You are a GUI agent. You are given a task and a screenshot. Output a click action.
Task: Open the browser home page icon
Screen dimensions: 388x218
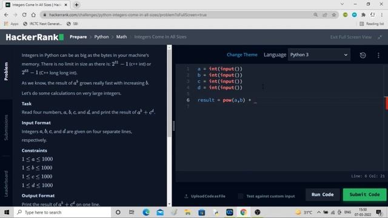[33, 15]
